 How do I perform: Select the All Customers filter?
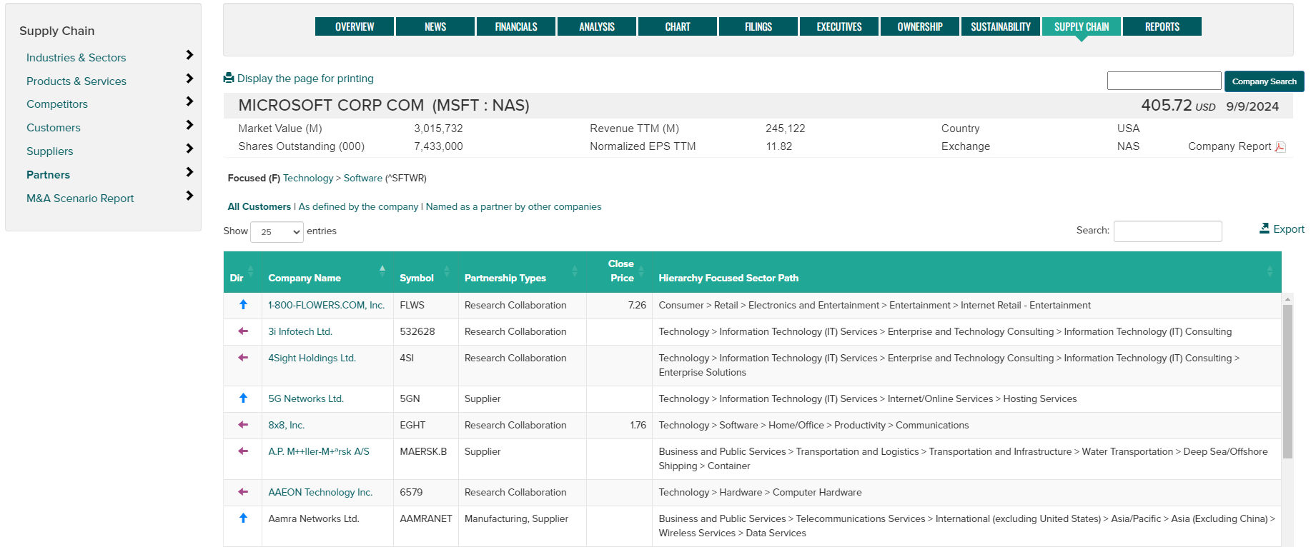[259, 206]
